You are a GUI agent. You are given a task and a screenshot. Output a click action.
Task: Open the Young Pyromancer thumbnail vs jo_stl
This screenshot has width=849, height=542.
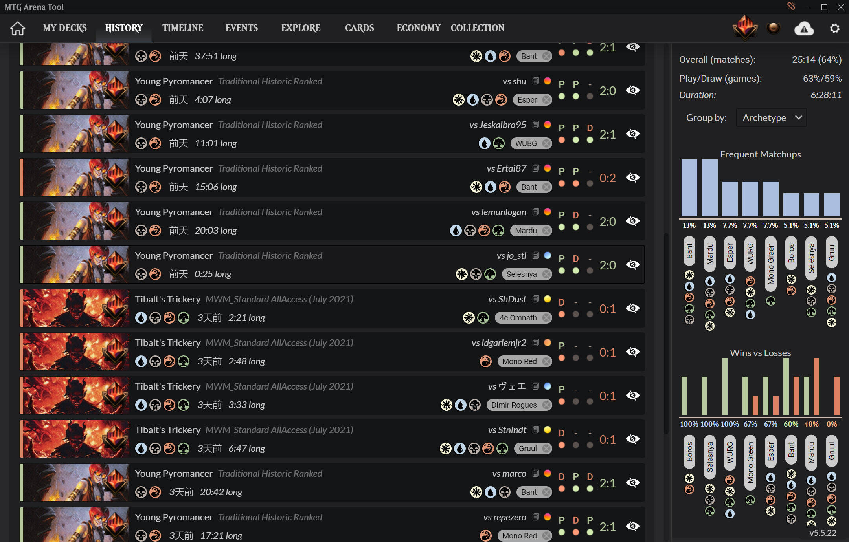(76, 265)
